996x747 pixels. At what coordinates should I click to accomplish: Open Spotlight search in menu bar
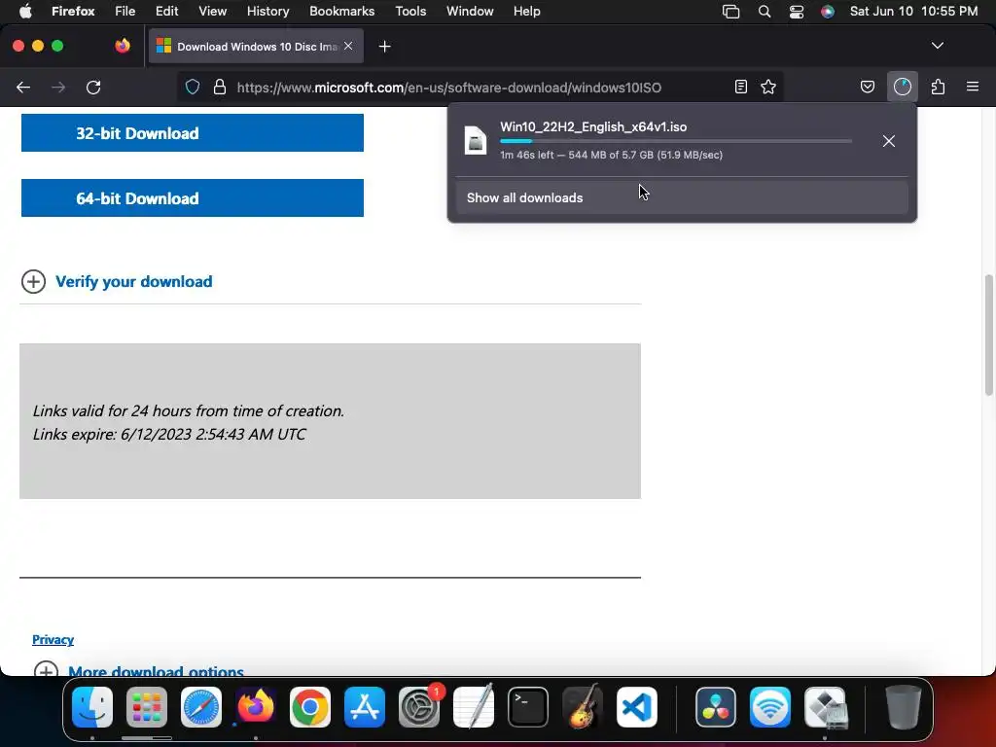click(765, 12)
